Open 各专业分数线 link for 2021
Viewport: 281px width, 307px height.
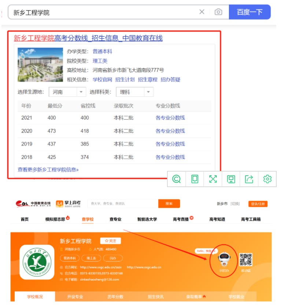[170, 118]
